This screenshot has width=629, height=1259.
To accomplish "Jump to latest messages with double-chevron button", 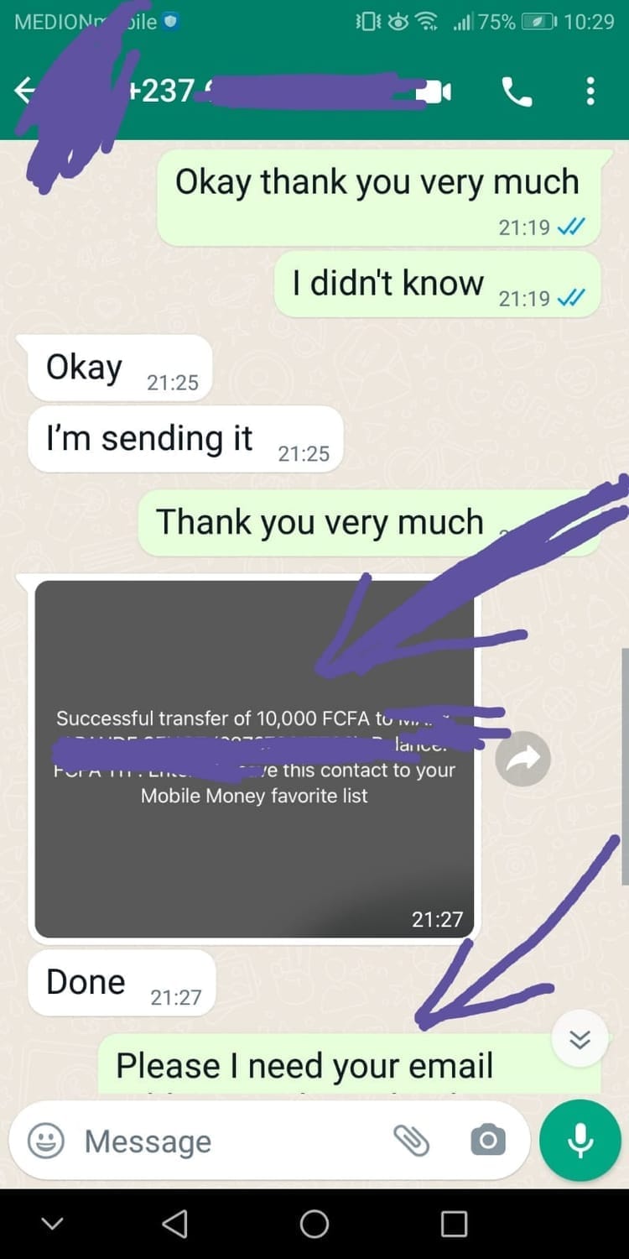I will click(x=580, y=1039).
